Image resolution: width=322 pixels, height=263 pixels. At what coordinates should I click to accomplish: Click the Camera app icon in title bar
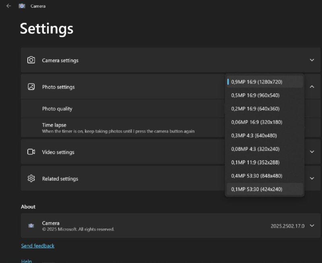click(22, 6)
